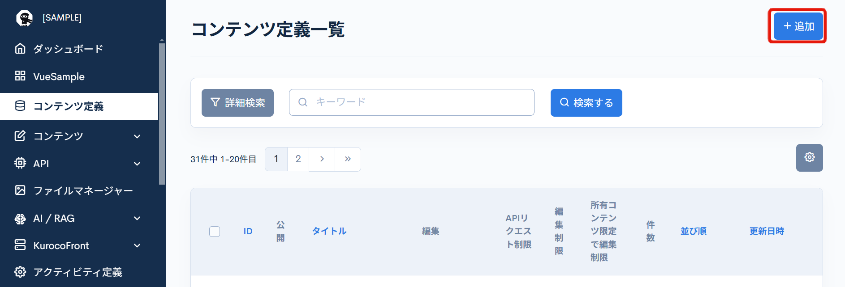Image resolution: width=845 pixels, height=287 pixels.
Task: Click the VueSample grid icon
Action: click(20, 76)
